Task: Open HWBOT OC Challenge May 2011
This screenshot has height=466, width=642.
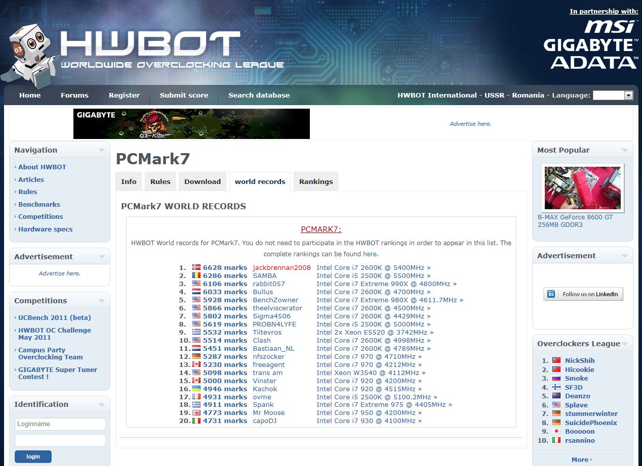Action: pos(55,334)
